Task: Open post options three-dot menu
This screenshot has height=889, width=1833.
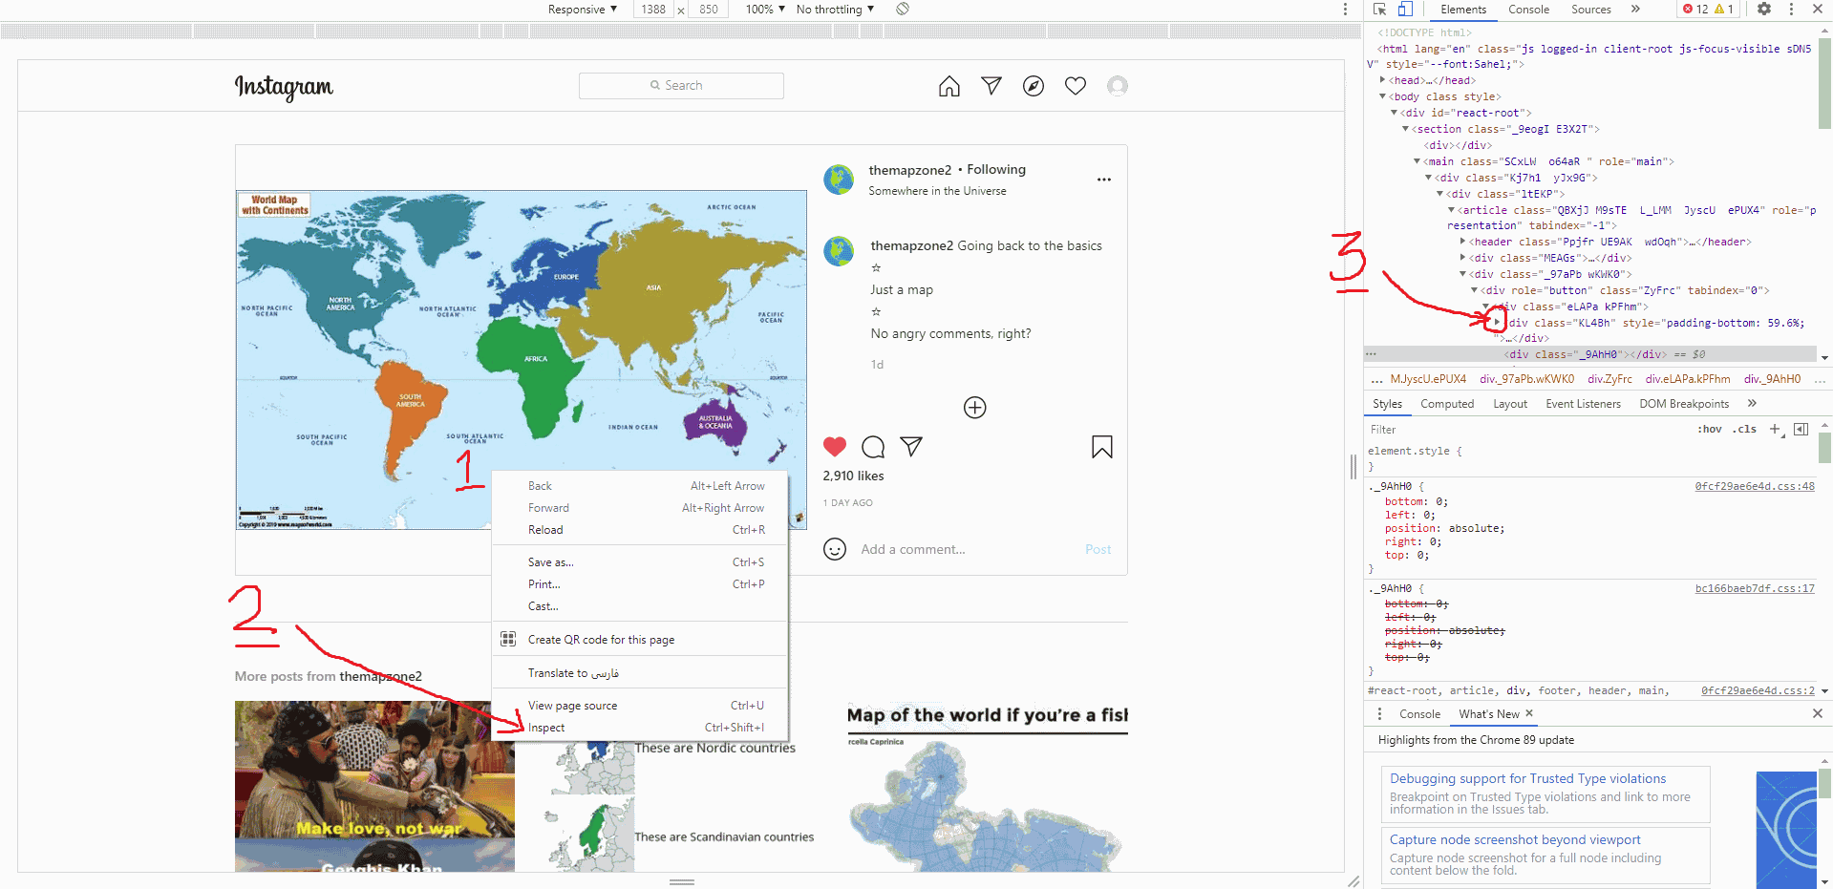Action: pos(1103,180)
